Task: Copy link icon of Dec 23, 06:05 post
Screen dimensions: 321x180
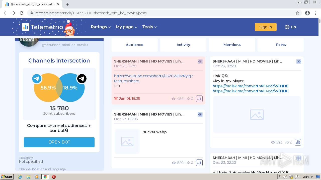Action: [200, 114]
